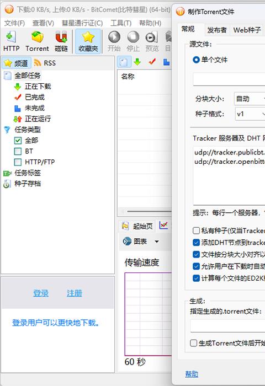The image size is (265, 386).
Task: Toggle the 添加DHT节点 checkbox
Action: (196, 243)
